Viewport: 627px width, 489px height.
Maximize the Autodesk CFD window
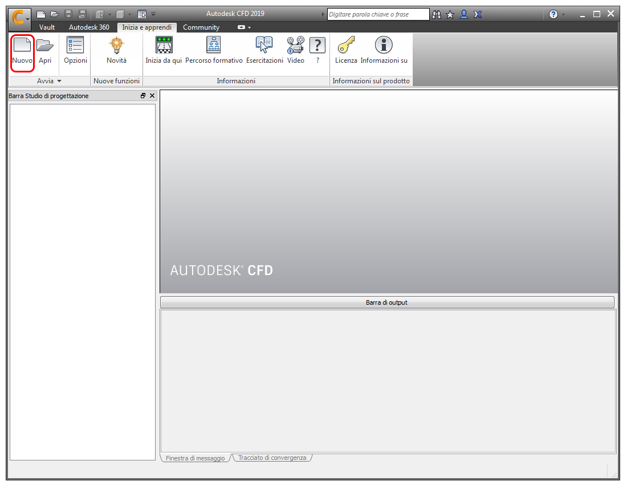(x=597, y=14)
